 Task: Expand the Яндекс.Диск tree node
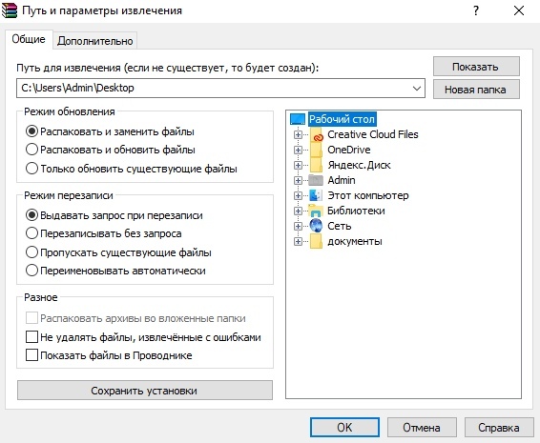298,165
